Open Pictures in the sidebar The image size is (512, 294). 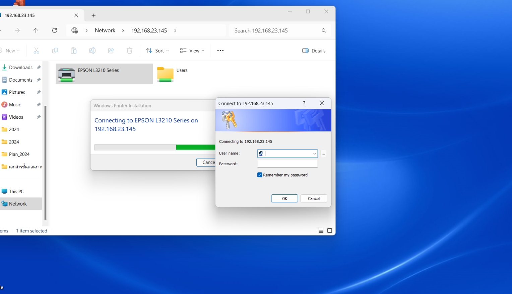(17, 92)
